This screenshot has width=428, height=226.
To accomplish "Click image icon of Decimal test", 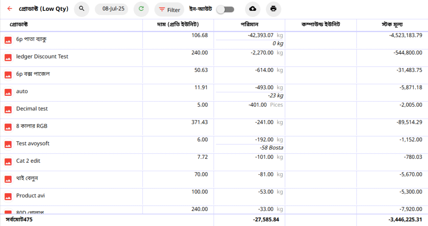I will (8, 110).
